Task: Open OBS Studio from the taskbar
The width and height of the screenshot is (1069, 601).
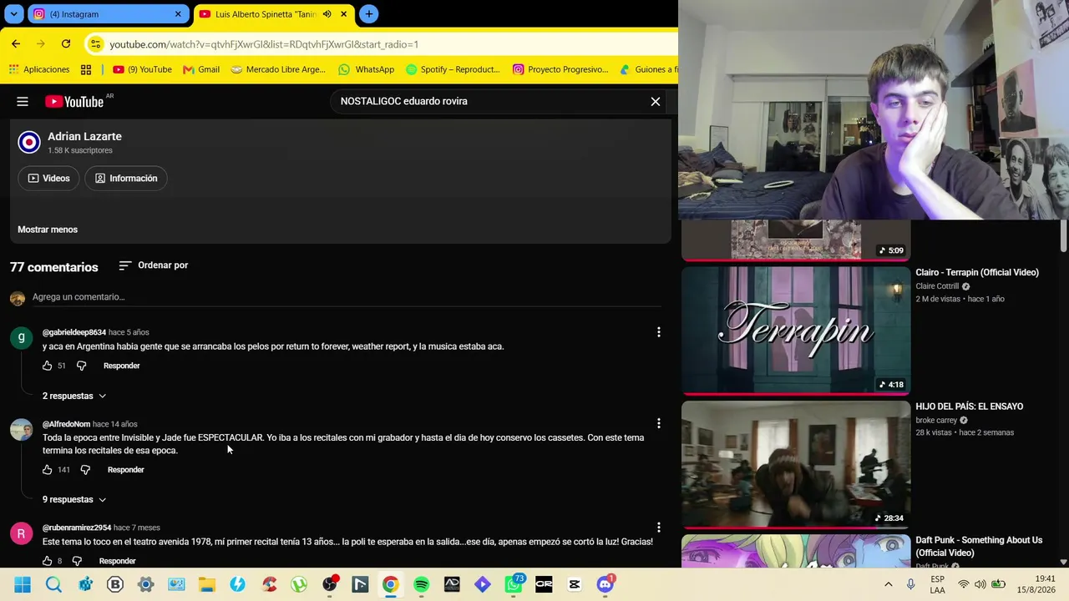Action: click(330, 584)
